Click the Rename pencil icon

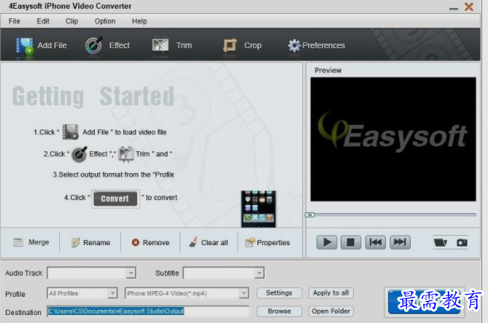pos(75,242)
